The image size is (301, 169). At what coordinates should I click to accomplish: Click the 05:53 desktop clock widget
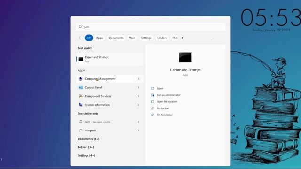271,18
